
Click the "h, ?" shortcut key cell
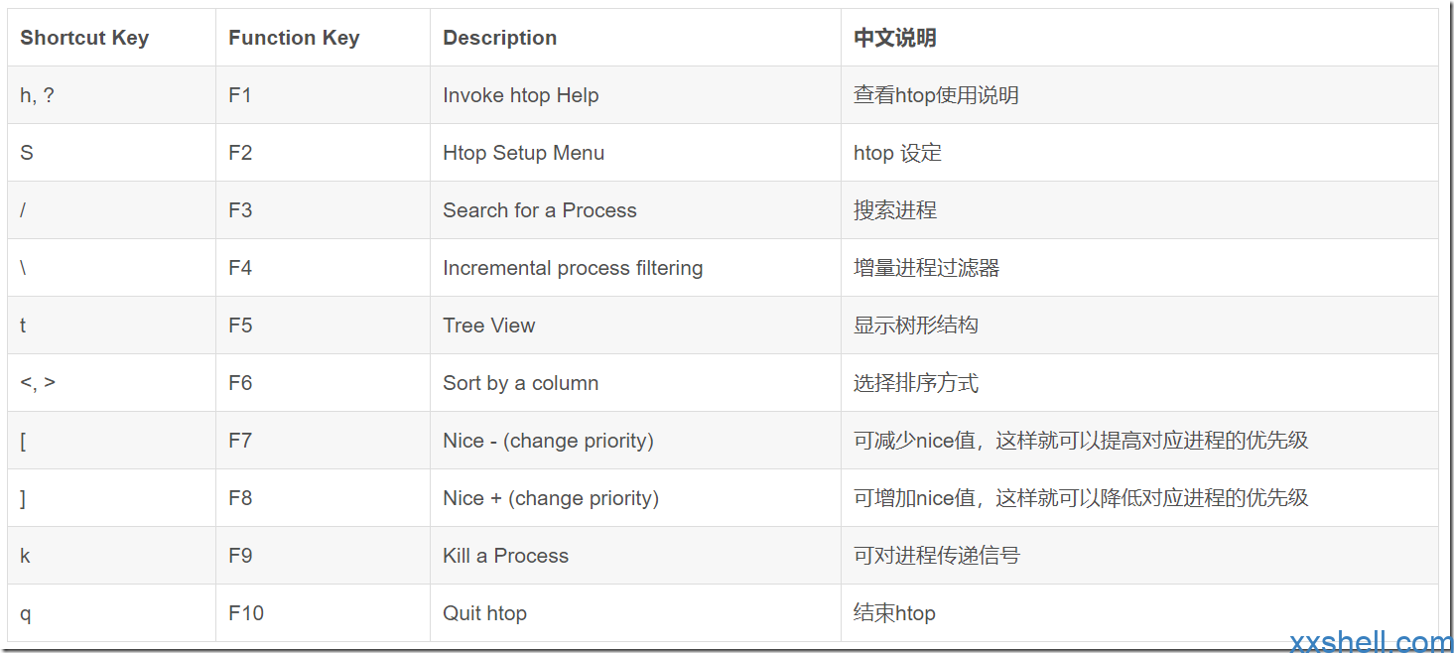111,95
